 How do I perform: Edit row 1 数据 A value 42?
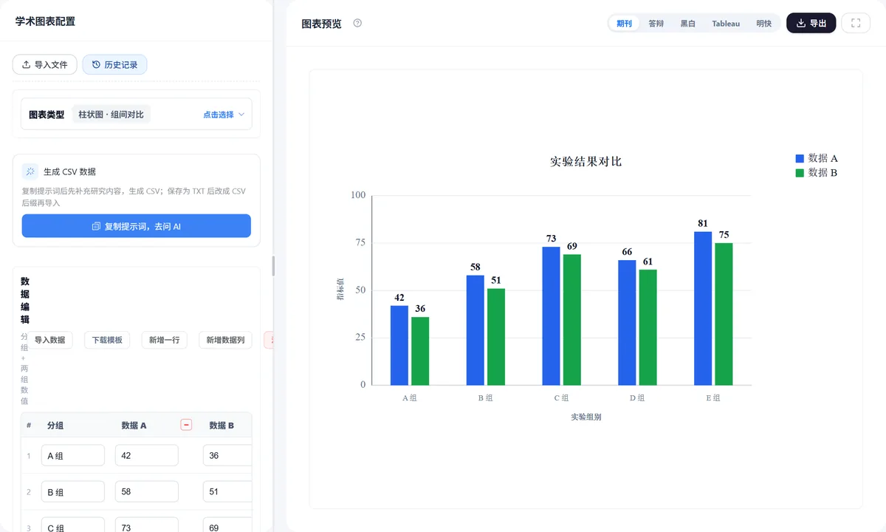tap(147, 456)
